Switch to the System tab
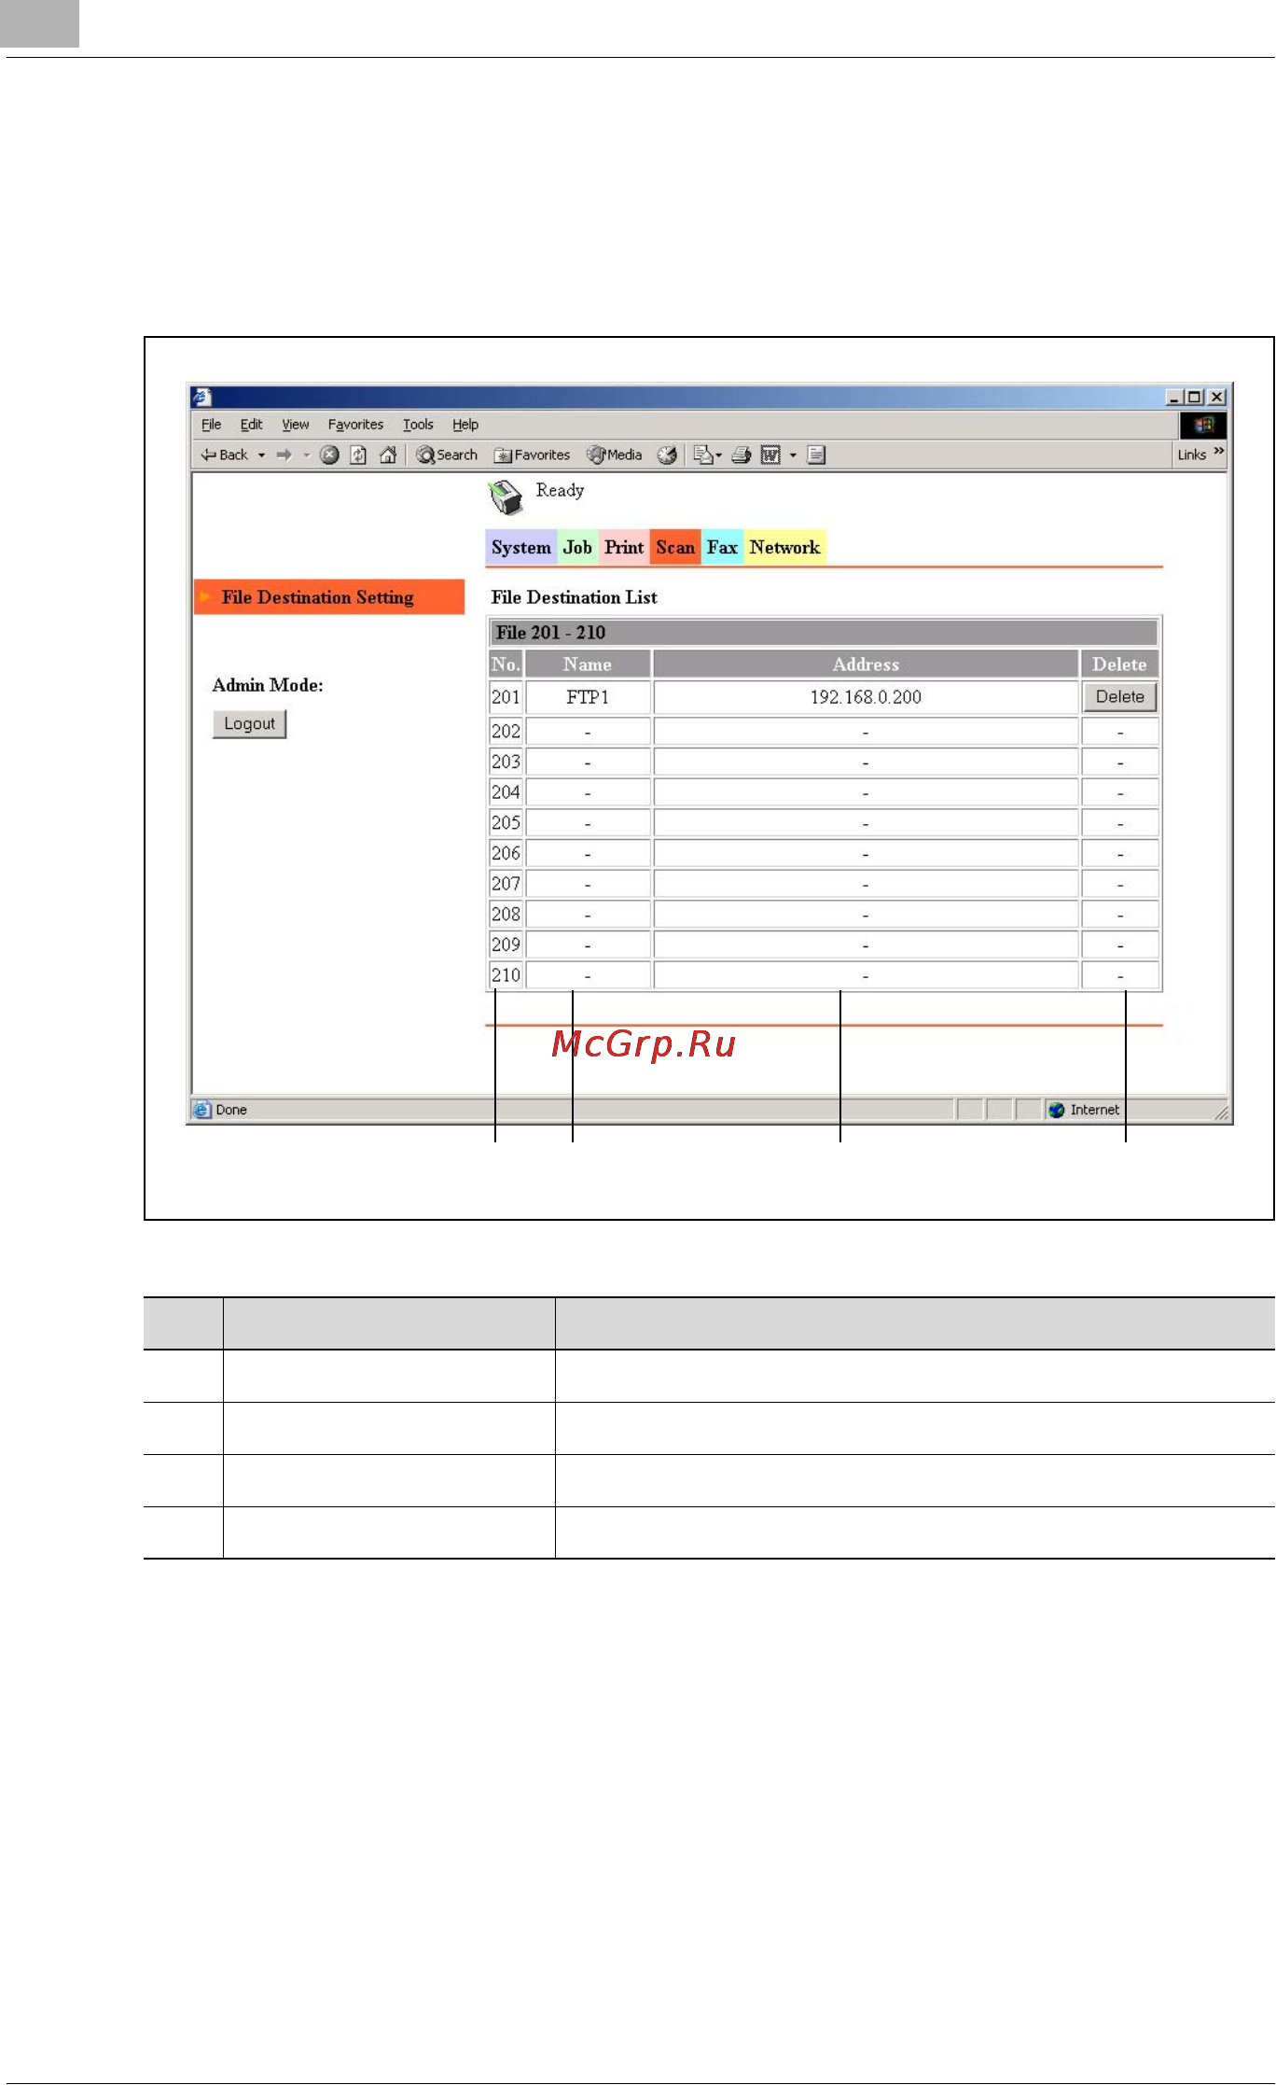This screenshot has width=1276, height=2085. pyautogui.click(x=520, y=548)
